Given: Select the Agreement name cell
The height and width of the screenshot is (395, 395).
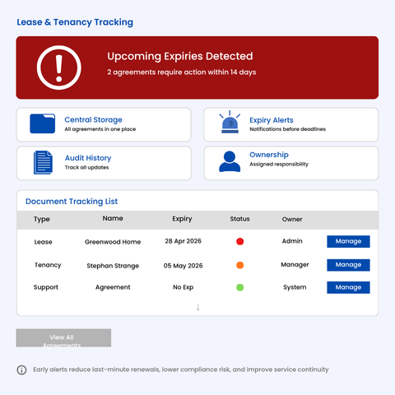Looking at the screenshot, I should 113,287.
